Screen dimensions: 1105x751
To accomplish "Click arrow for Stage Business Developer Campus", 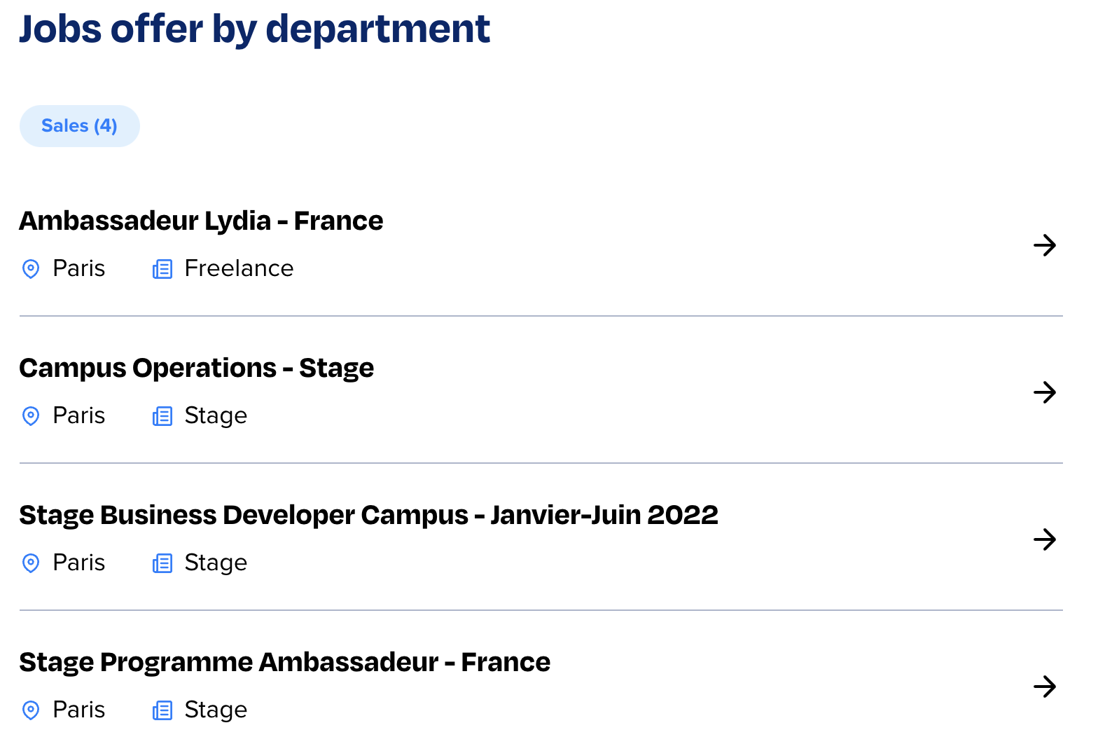I will pos(1044,539).
